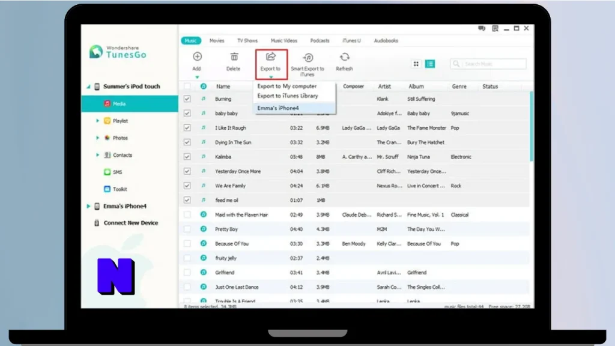Screen dimensions: 615x346
Task: Expand the Contacts tree node
Action: tap(97, 155)
